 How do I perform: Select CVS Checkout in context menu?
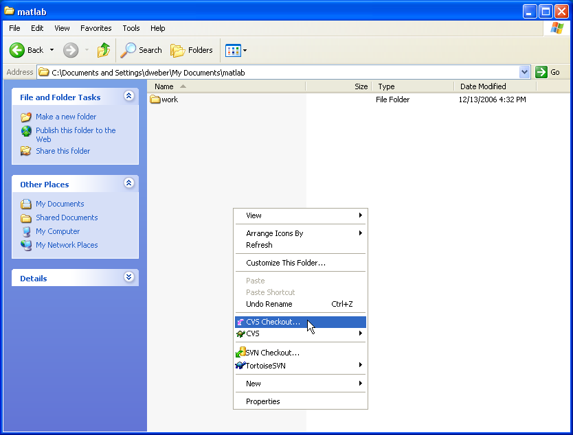[x=273, y=322]
